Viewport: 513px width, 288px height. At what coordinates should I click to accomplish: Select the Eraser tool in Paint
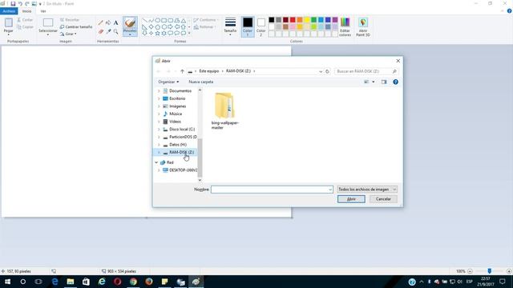click(x=101, y=31)
